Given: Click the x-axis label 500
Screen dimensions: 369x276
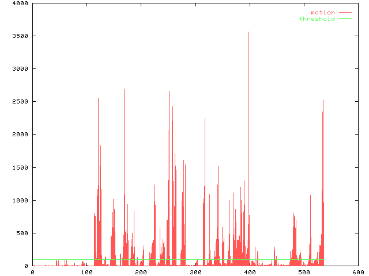Looking at the screenshot, I should coord(303,271).
